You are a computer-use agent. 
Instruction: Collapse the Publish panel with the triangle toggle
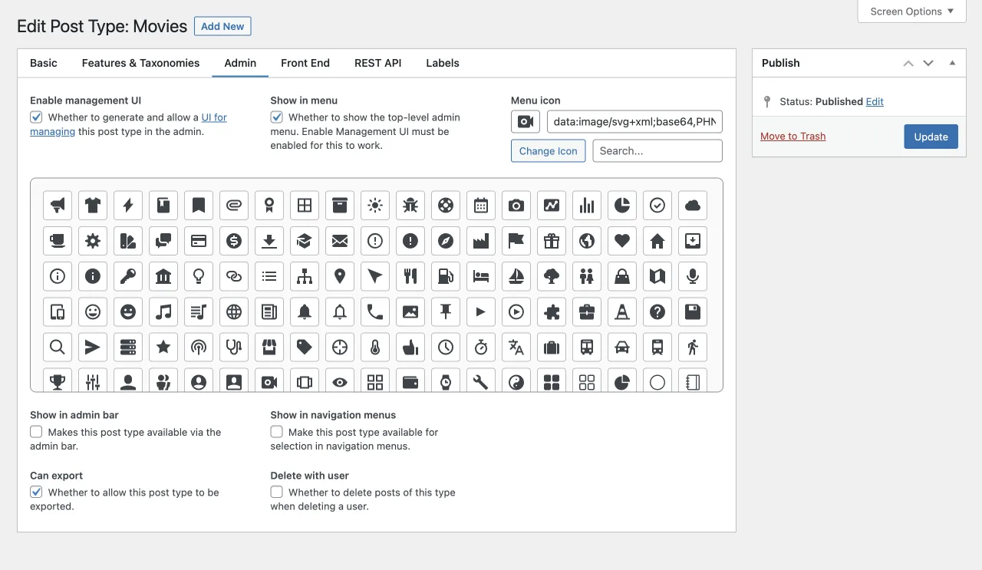(x=952, y=63)
